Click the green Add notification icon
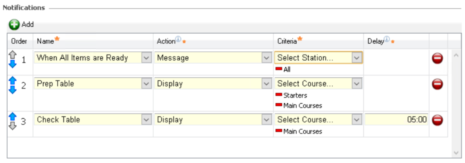 tap(14, 25)
